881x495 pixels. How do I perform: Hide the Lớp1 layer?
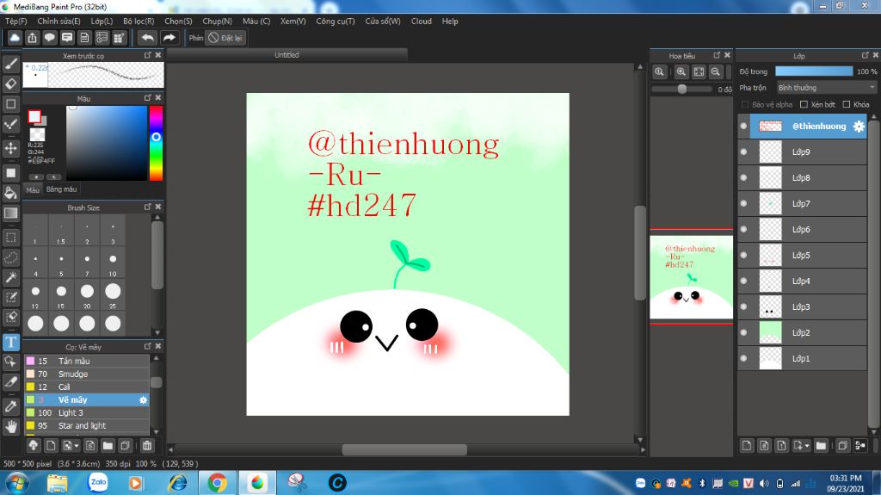point(744,358)
